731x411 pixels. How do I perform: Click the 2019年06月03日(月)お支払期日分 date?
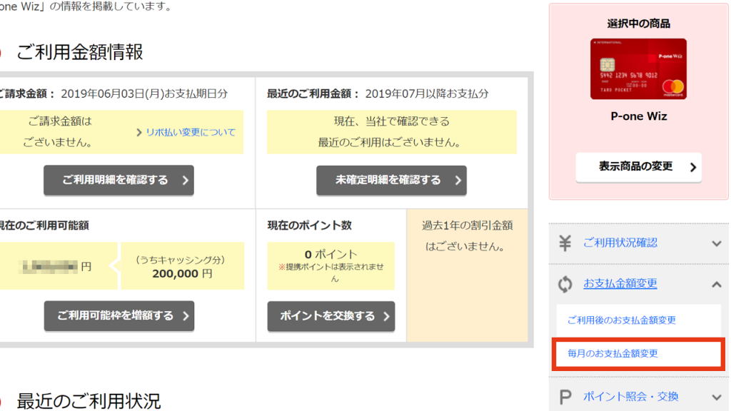click(x=144, y=93)
